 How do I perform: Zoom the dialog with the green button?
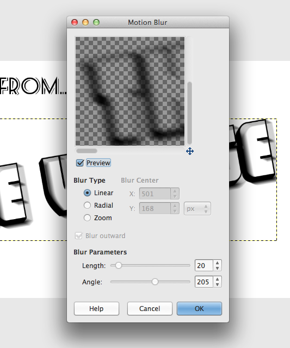(96, 22)
